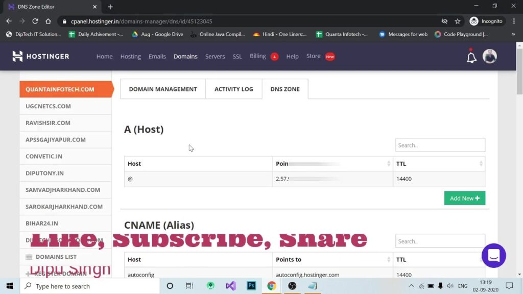Open the Domains menu item

click(185, 56)
